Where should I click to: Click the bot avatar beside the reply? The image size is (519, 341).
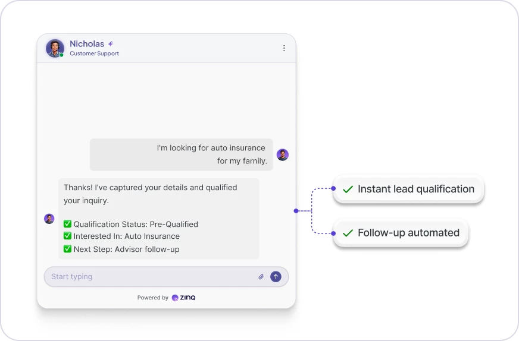point(49,219)
